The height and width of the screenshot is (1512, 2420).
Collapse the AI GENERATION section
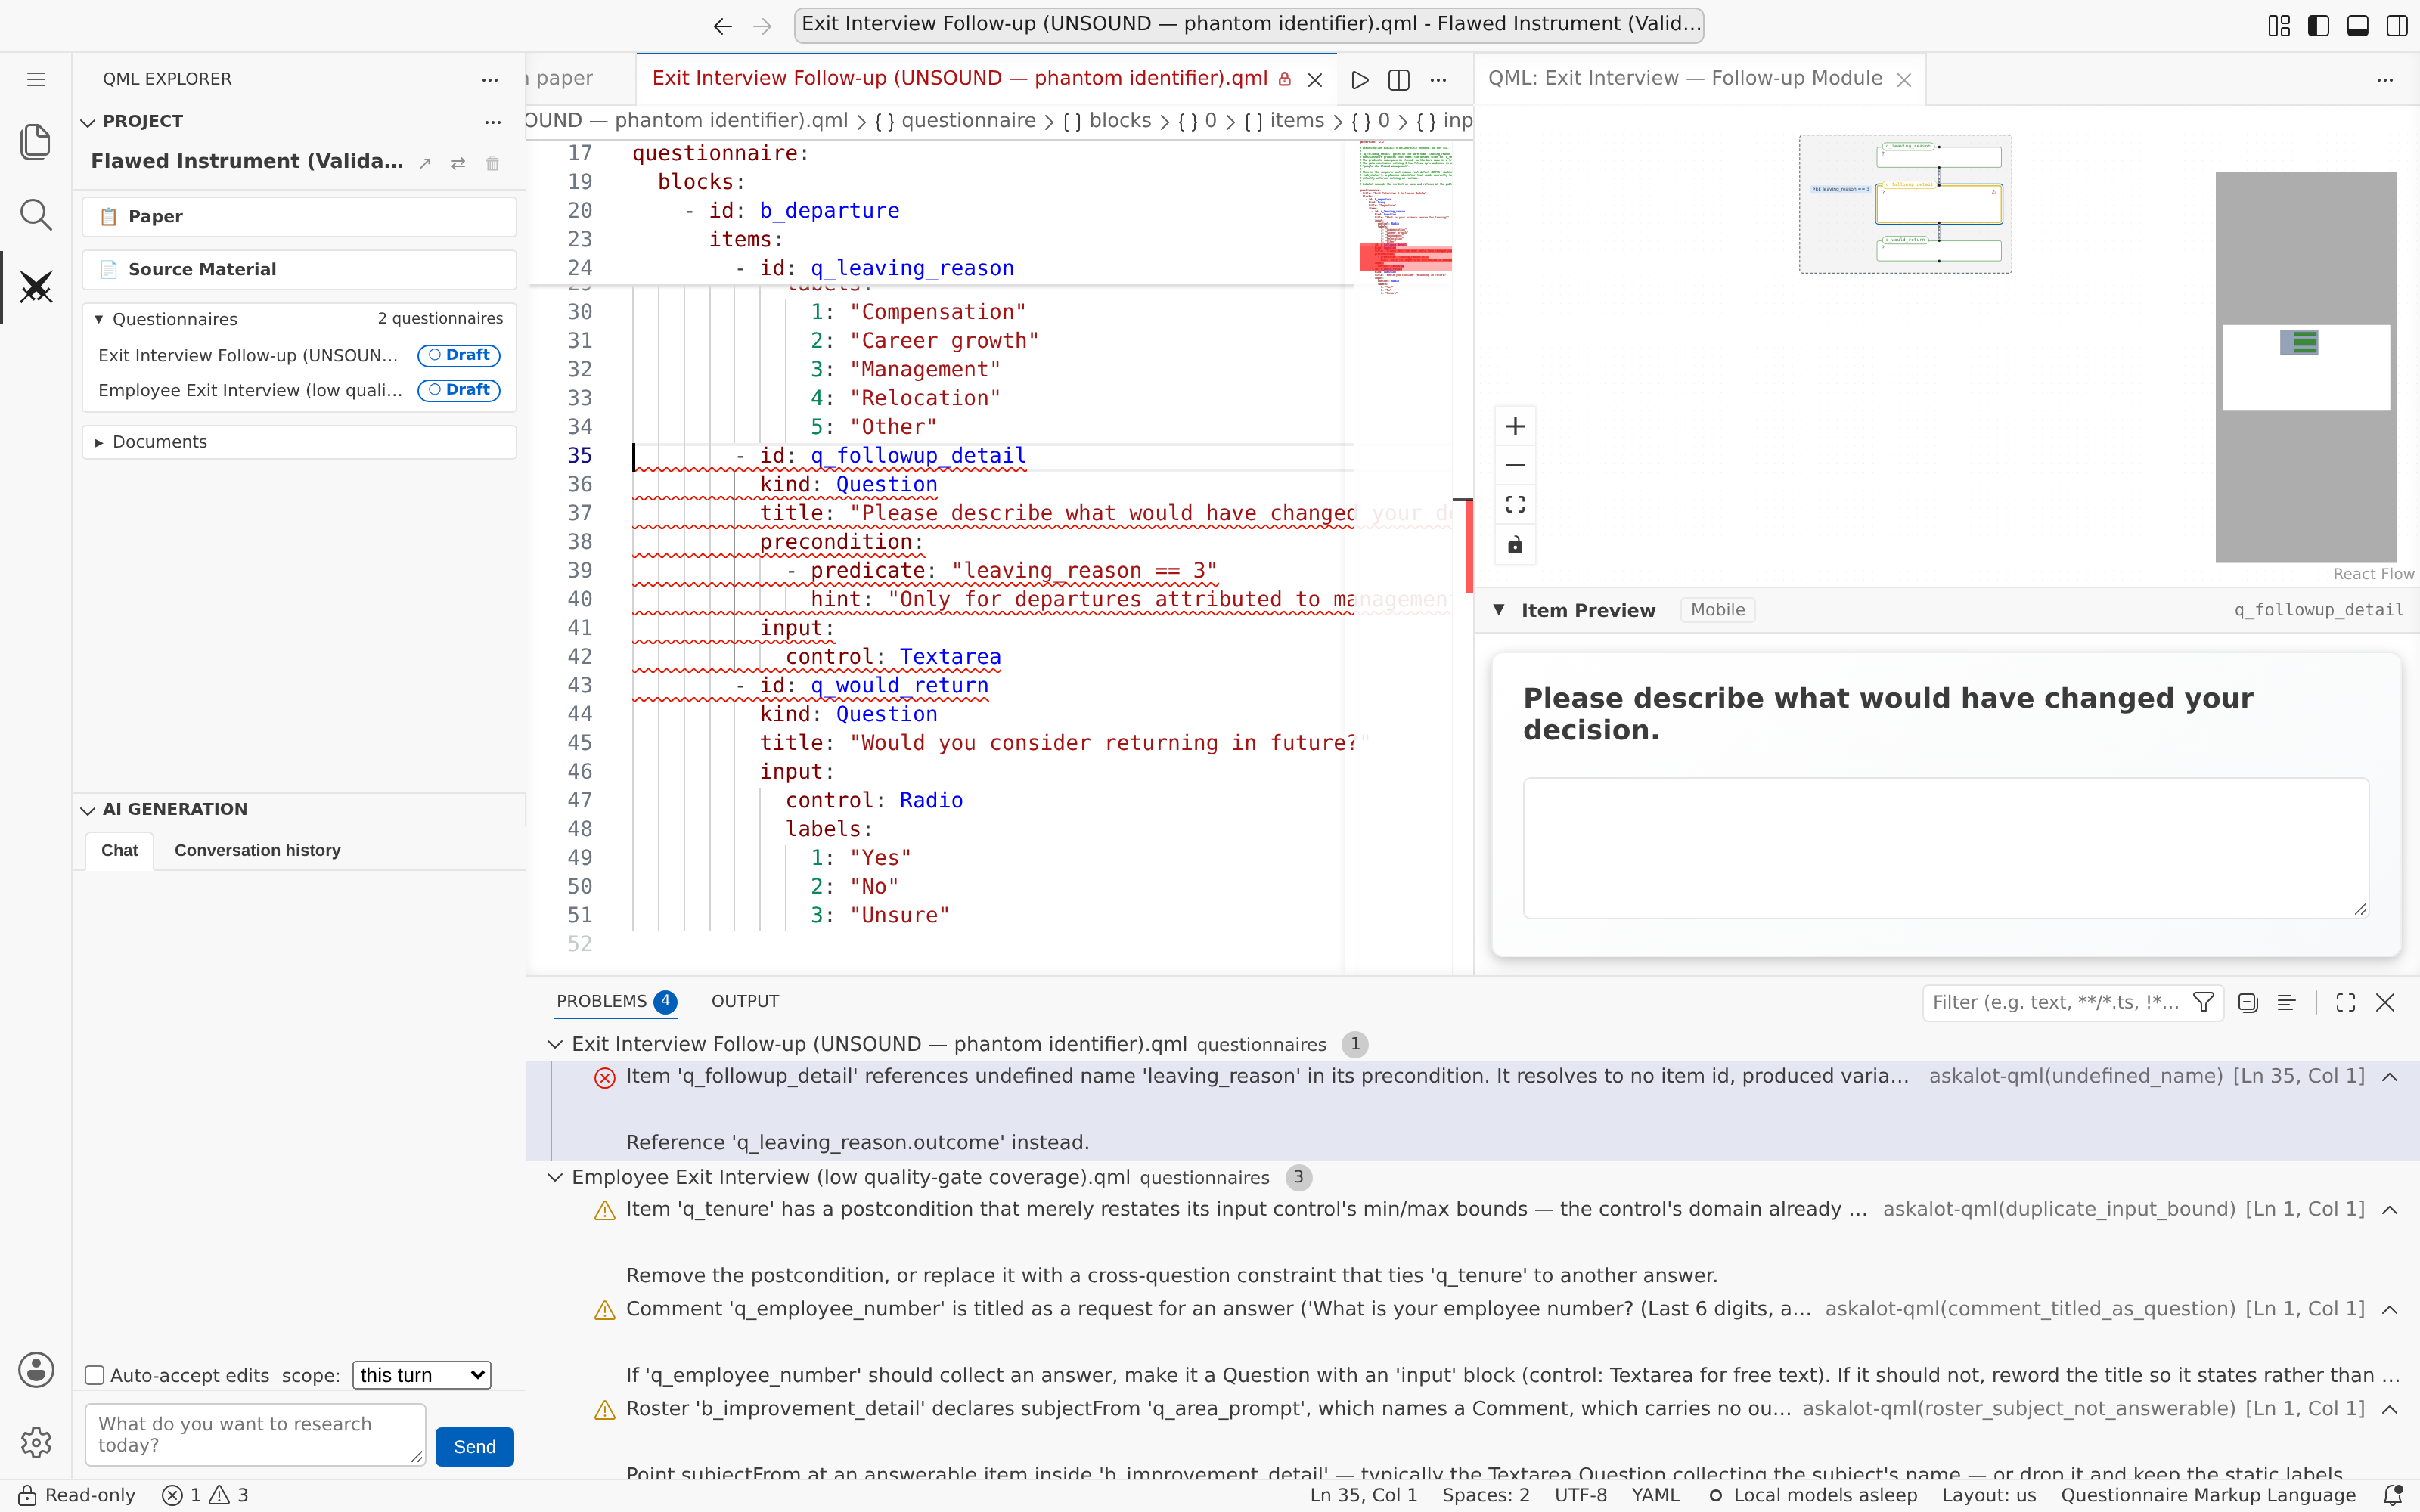coord(88,810)
